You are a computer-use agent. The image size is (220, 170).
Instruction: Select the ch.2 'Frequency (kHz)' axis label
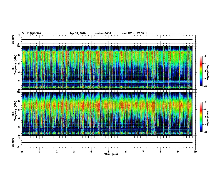[15, 111]
